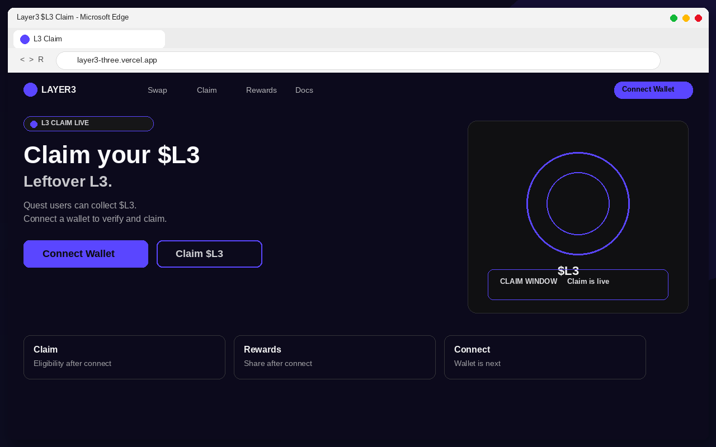Click the Claim $L3 outlined button
716x447 pixels.
point(209,254)
